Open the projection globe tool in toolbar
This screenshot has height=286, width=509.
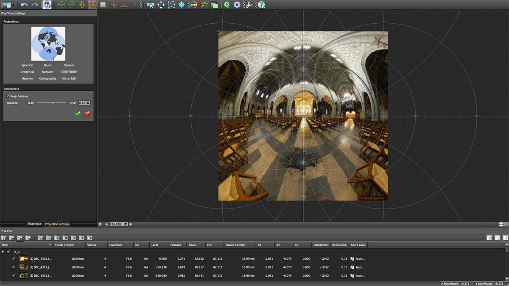coord(47,5)
